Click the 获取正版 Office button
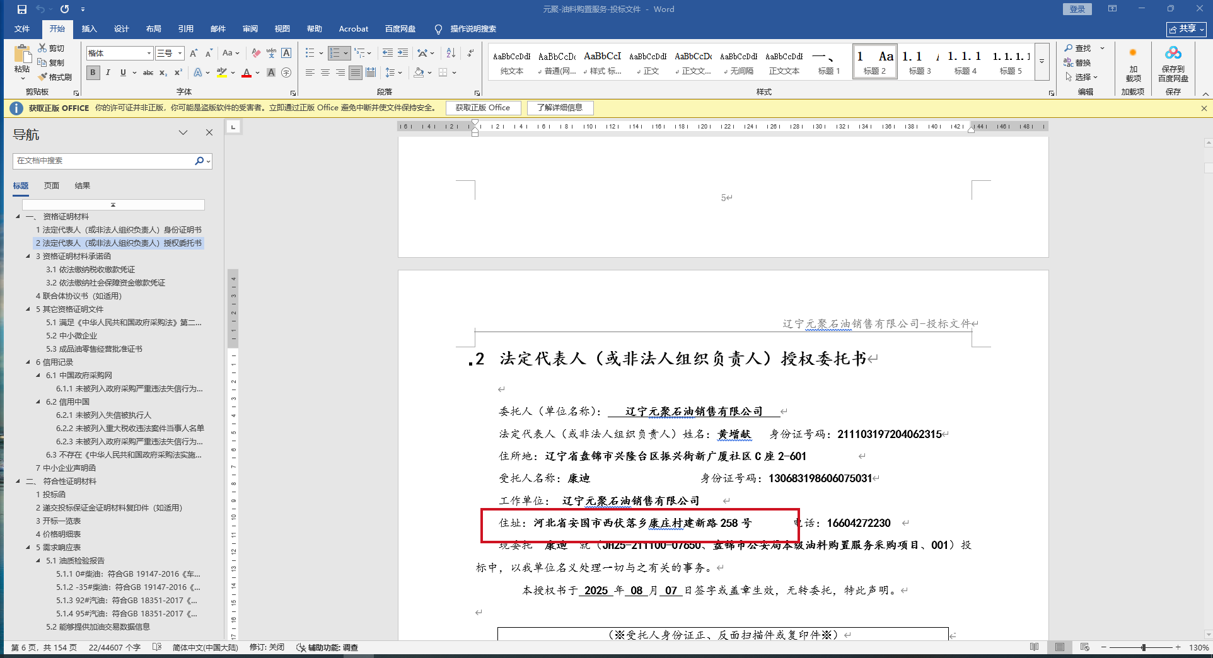 click(483, 108)
